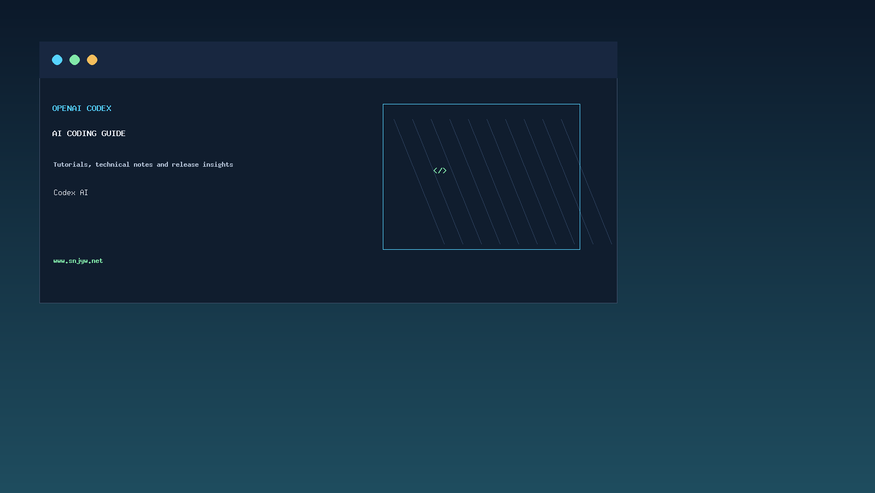
Task: Select the Codex AI text
Action: pos(71,192)
